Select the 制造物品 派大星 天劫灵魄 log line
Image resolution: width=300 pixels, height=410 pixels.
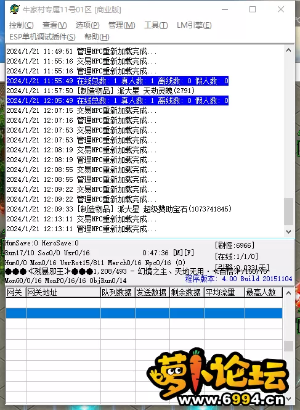pos(100,91)
